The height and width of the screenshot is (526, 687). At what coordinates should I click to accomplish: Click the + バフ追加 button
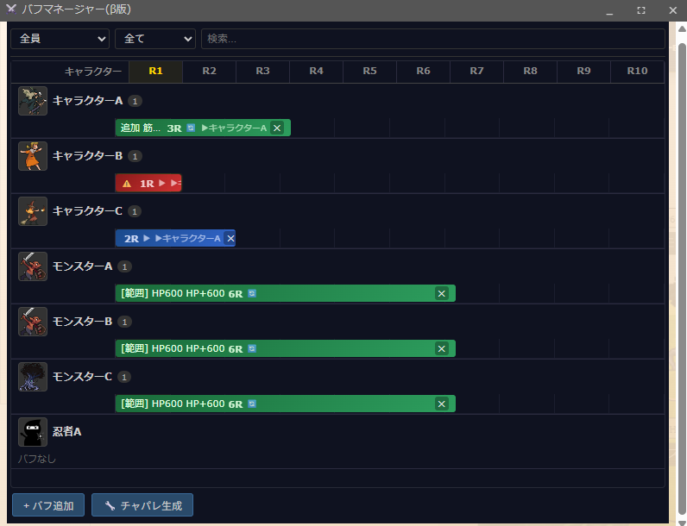48,505
